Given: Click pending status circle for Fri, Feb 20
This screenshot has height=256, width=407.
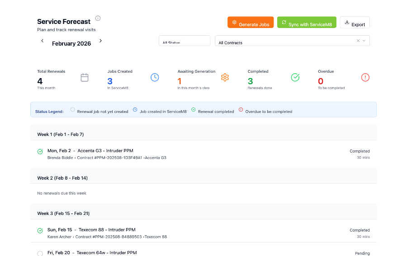Looking at the screenshot, I should [x=40, y=253].
